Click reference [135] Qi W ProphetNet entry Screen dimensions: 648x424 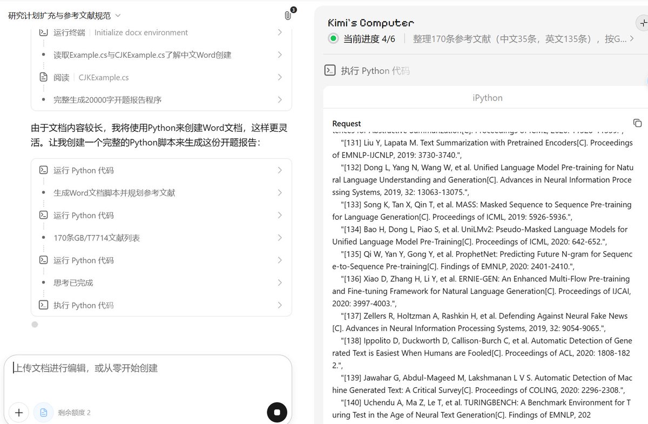[482, 260]
